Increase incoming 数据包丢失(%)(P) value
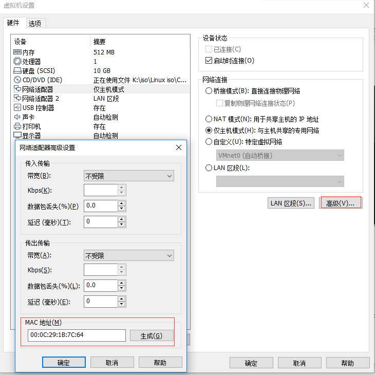 (122, 203)
